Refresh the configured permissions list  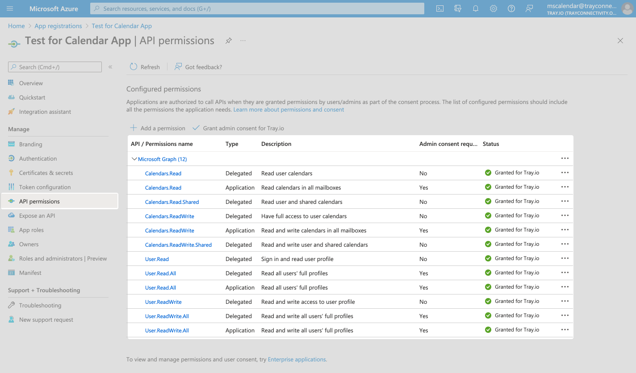(x=145, y=66)
